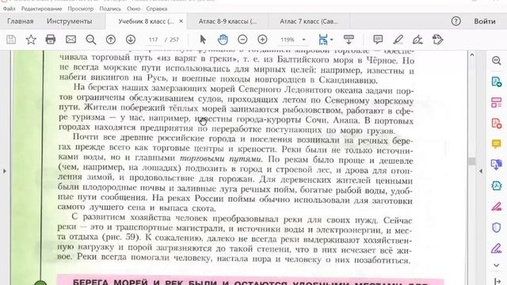Go to next page arrow
Viewport: 507px width, 285px height.
coord(131,40)
